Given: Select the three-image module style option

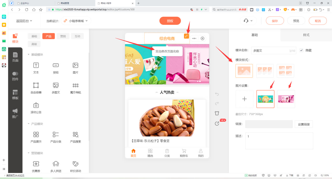Looking at the screenshot, I should tap(265, 71).
